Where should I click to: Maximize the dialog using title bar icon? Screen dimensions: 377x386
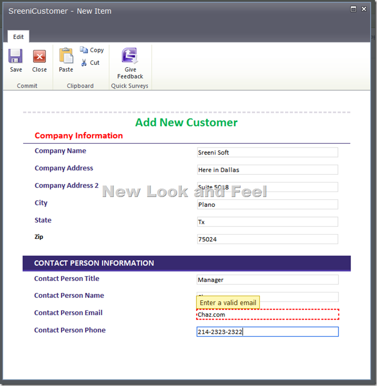pyautogui.click(x=353, y=9)
